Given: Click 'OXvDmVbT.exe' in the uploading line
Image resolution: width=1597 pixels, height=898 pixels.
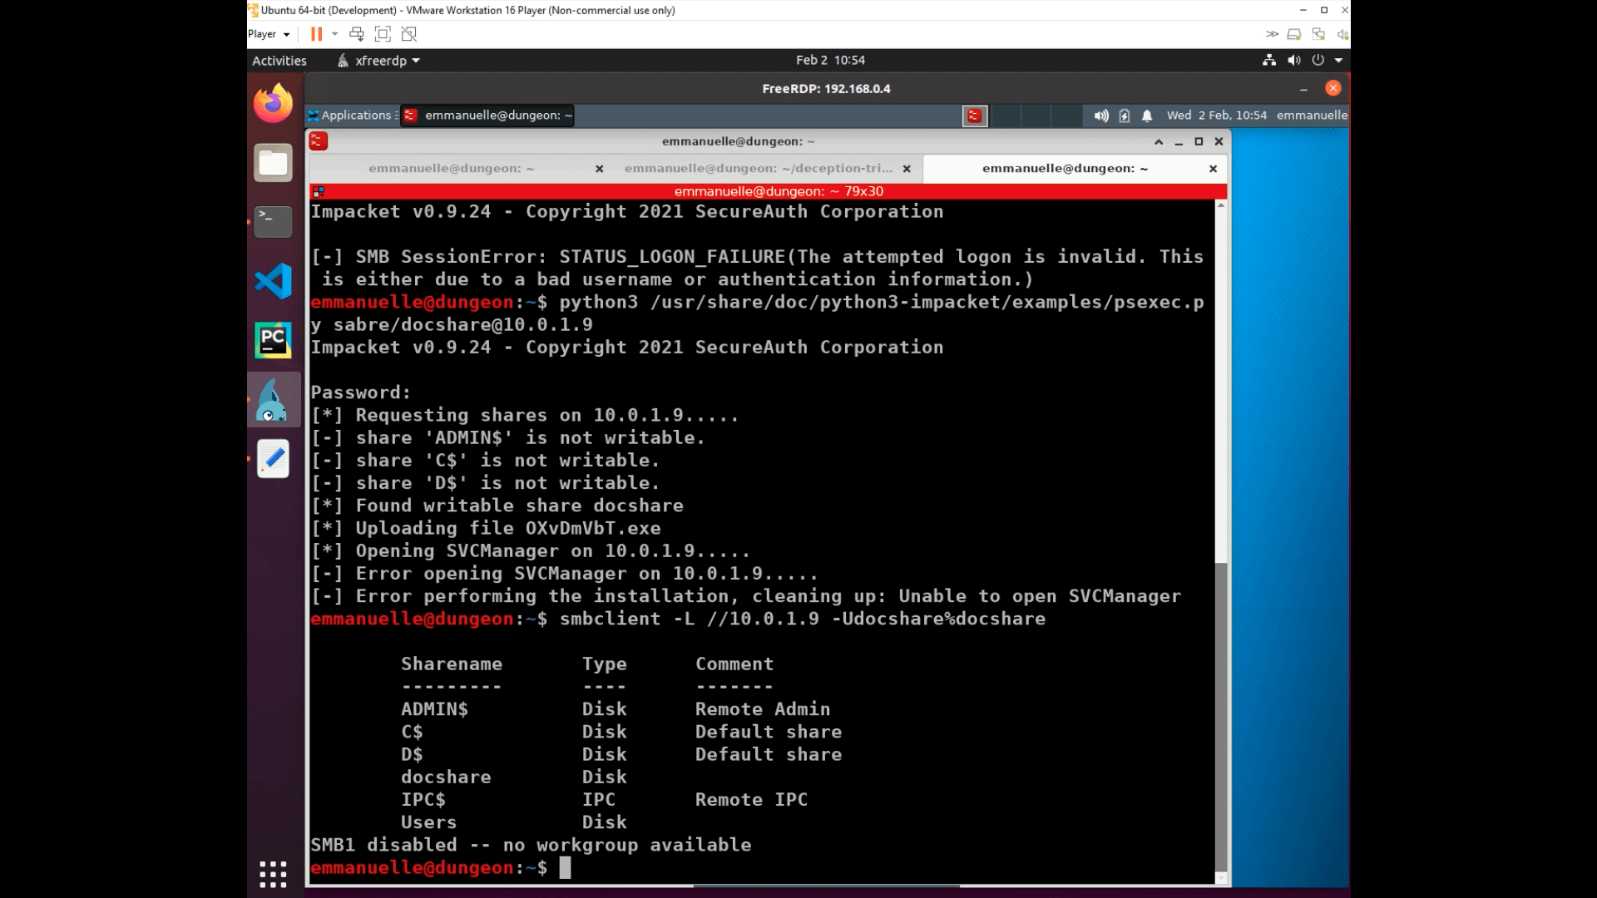Looking at the screenshot, I should point(593,529).
